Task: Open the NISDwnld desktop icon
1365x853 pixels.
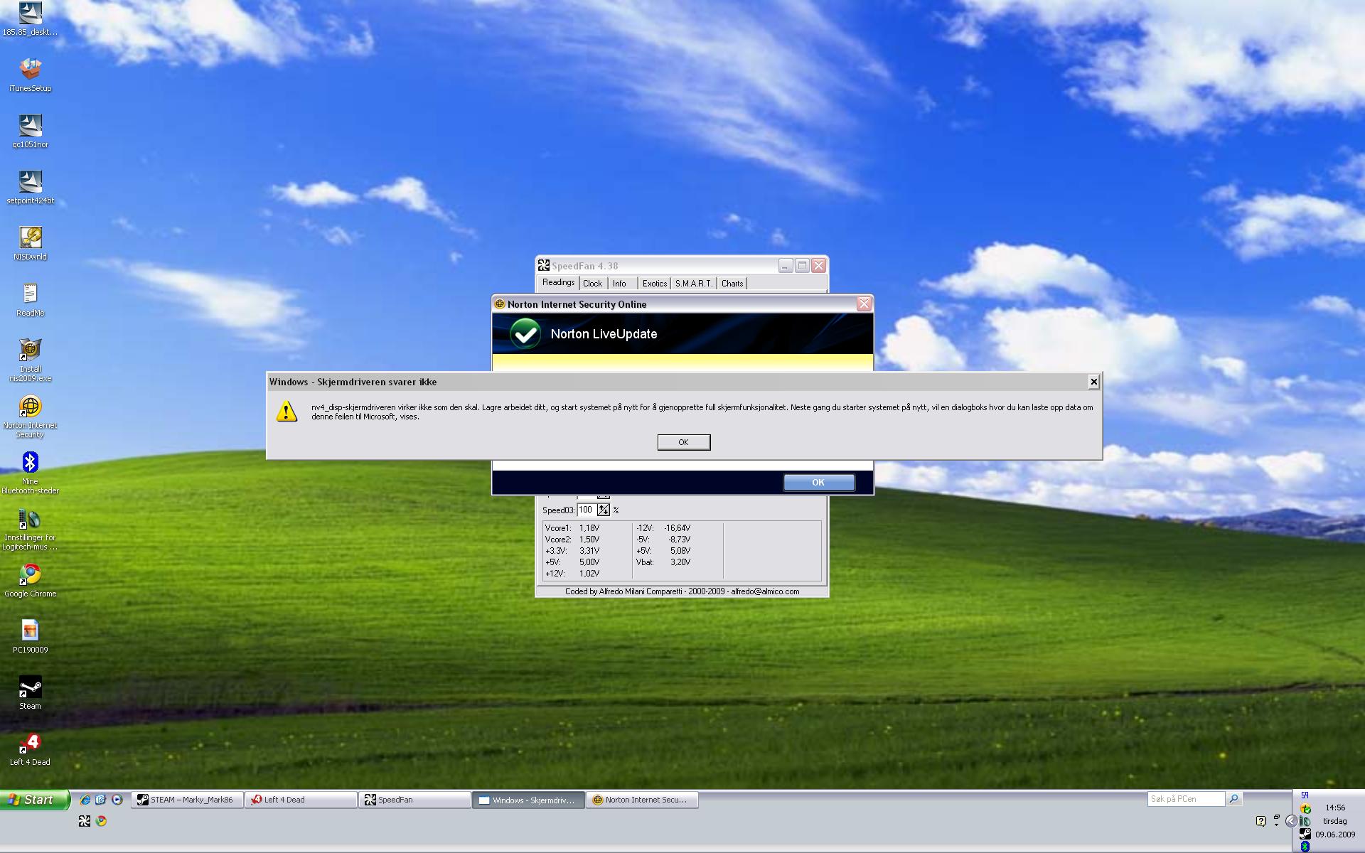Action: 30,243
